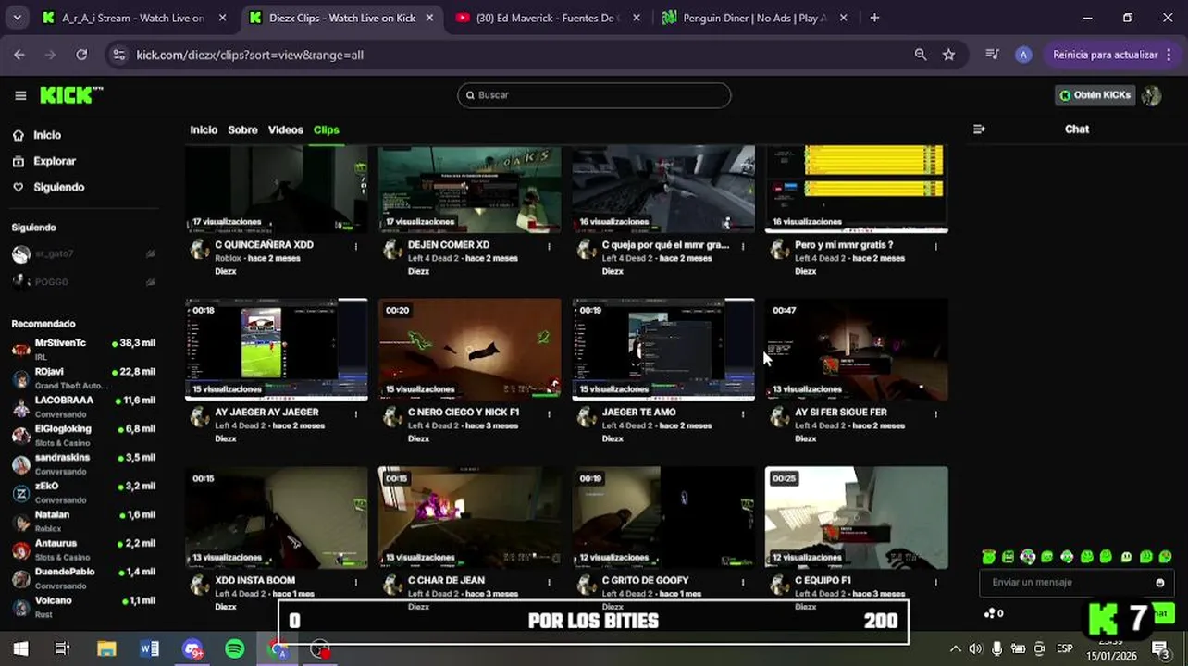This screenshot has width=1188, height=666.
Task: Reload the page in Chrome
Action: [x=81, y=55]
